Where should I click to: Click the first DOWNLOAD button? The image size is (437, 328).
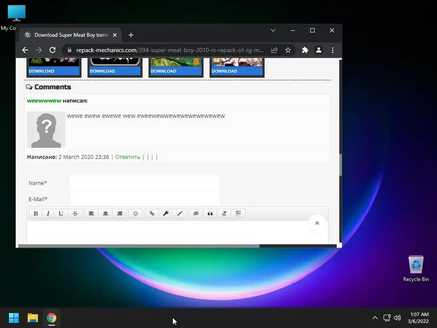coord(53,71)
